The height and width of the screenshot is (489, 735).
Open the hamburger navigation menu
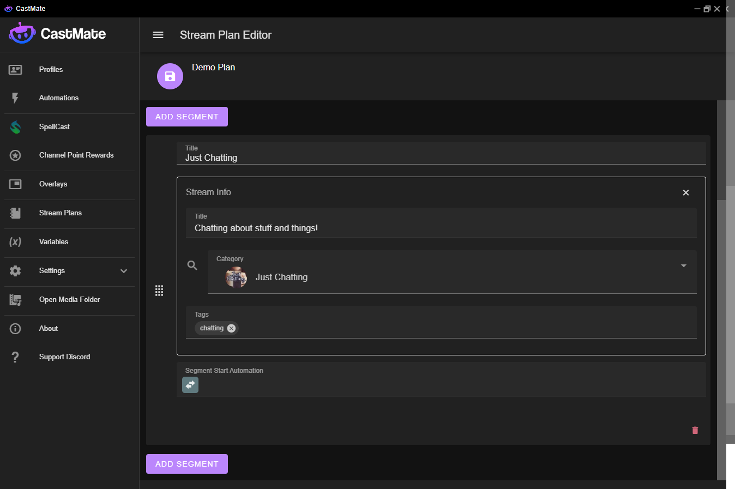[158, 35]
